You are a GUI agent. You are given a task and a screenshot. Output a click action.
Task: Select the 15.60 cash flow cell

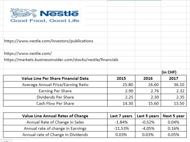pos(148,103)
